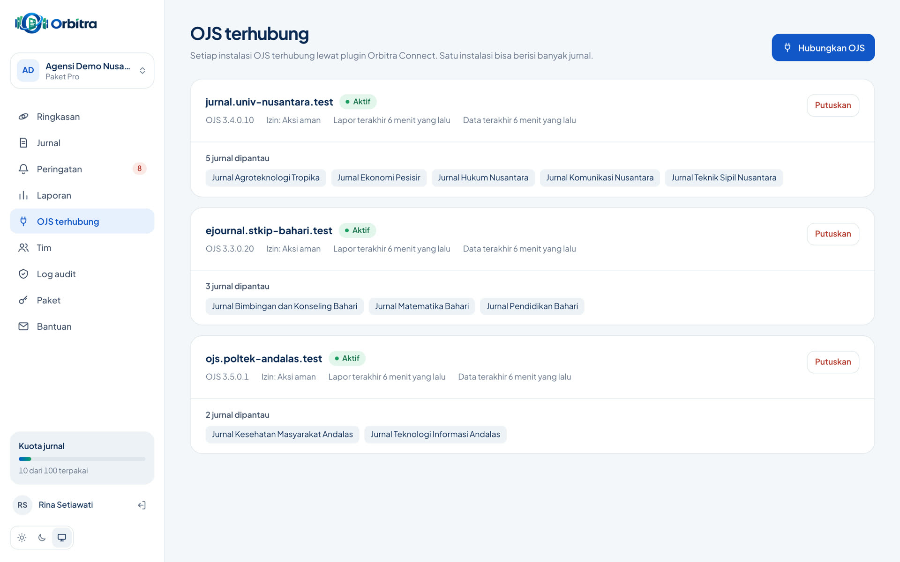Viewport: 900px width, 562px height.
Task: Click the RS user avatar
Action: click(22, 505)
